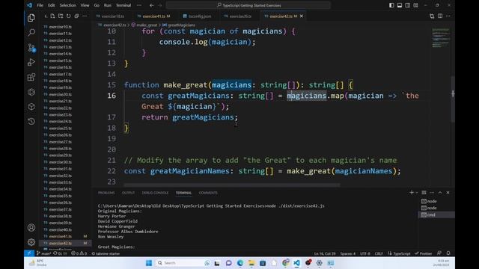Toggle secondary side bar layout icon

[407, 5]
